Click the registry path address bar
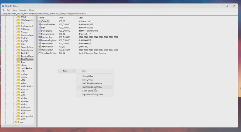The width and height of the screenshot is (241, 132). point(120,14)
